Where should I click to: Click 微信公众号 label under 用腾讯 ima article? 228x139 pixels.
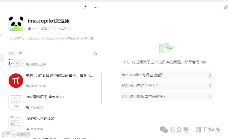click(38, 86)
